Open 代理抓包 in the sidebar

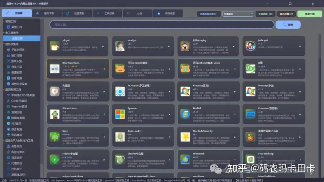(x=22, y=163)
